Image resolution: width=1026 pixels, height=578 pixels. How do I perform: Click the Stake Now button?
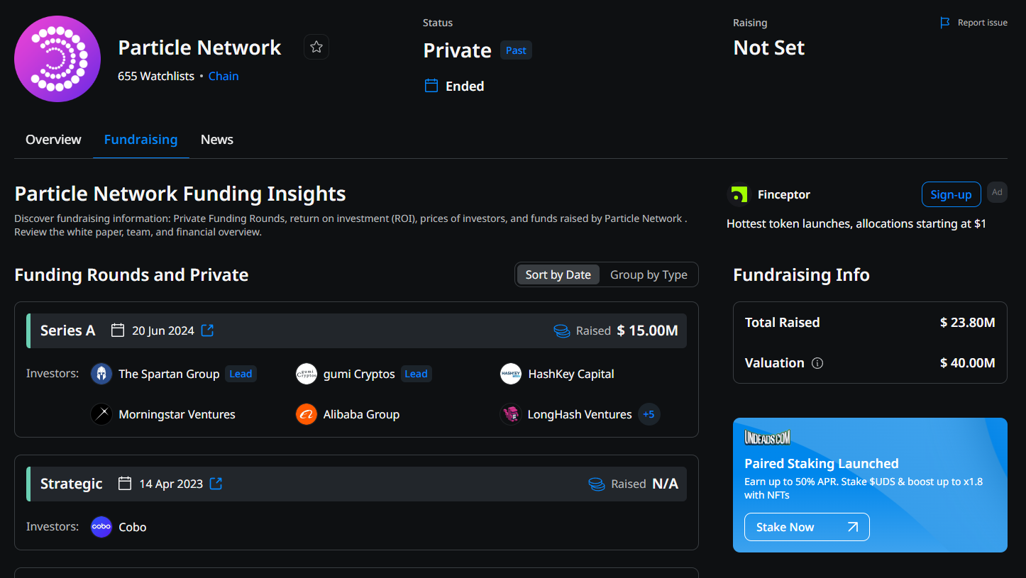(807, 527)
